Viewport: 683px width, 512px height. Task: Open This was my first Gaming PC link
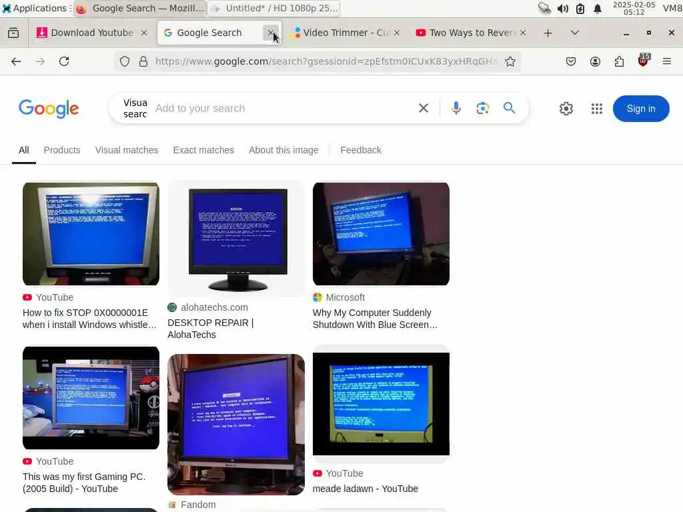point(84,483)
